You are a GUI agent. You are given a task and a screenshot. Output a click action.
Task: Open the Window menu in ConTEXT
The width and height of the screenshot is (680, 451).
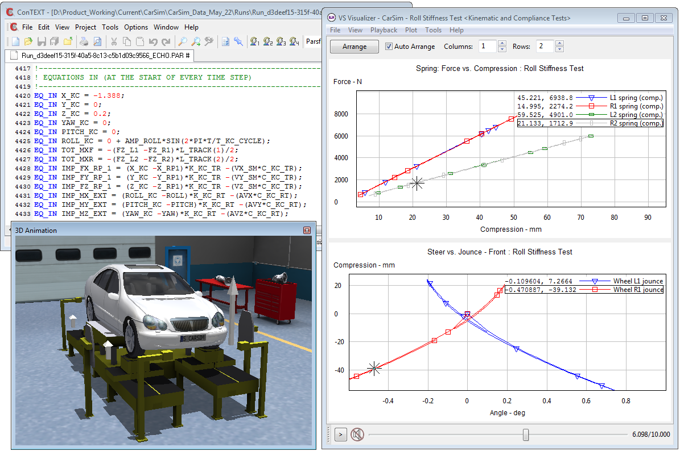point(166,27)
